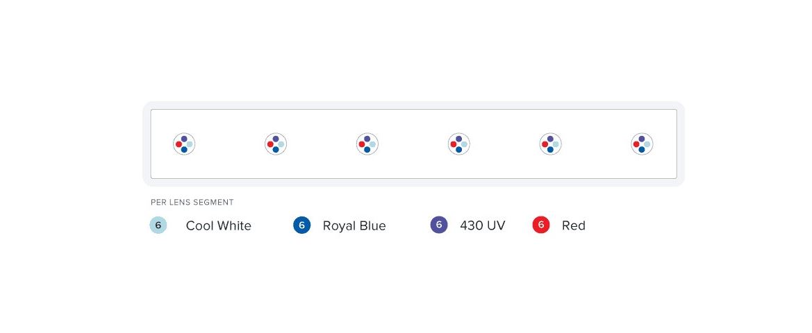Click the Cool White text label
812x333 pixels.
click(x=219, y=226)
